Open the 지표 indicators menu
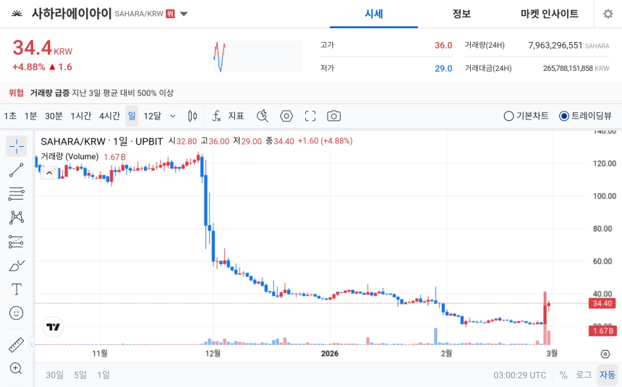This screenshot has height=387, width=622. (x=228, y=116)
